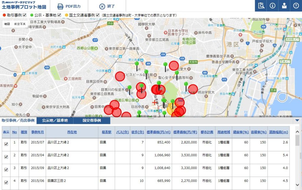This screenshot has height=190, width=302.
Task: Click the PDF出力 export button
Action: [69, 6]
